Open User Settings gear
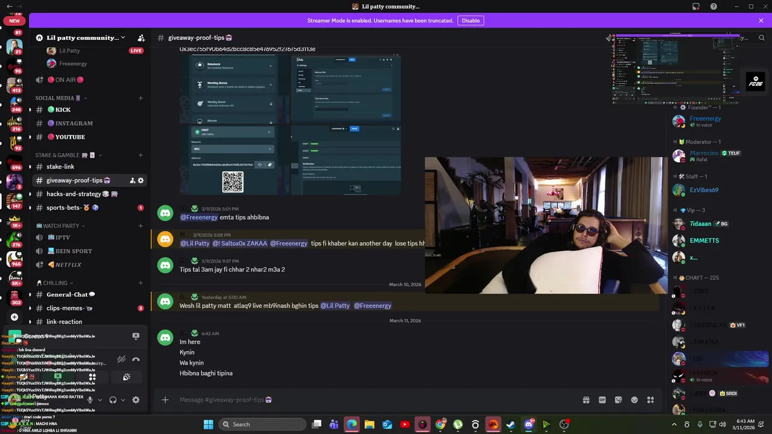This screenshot has height=434, width=772. coord(136,400)
